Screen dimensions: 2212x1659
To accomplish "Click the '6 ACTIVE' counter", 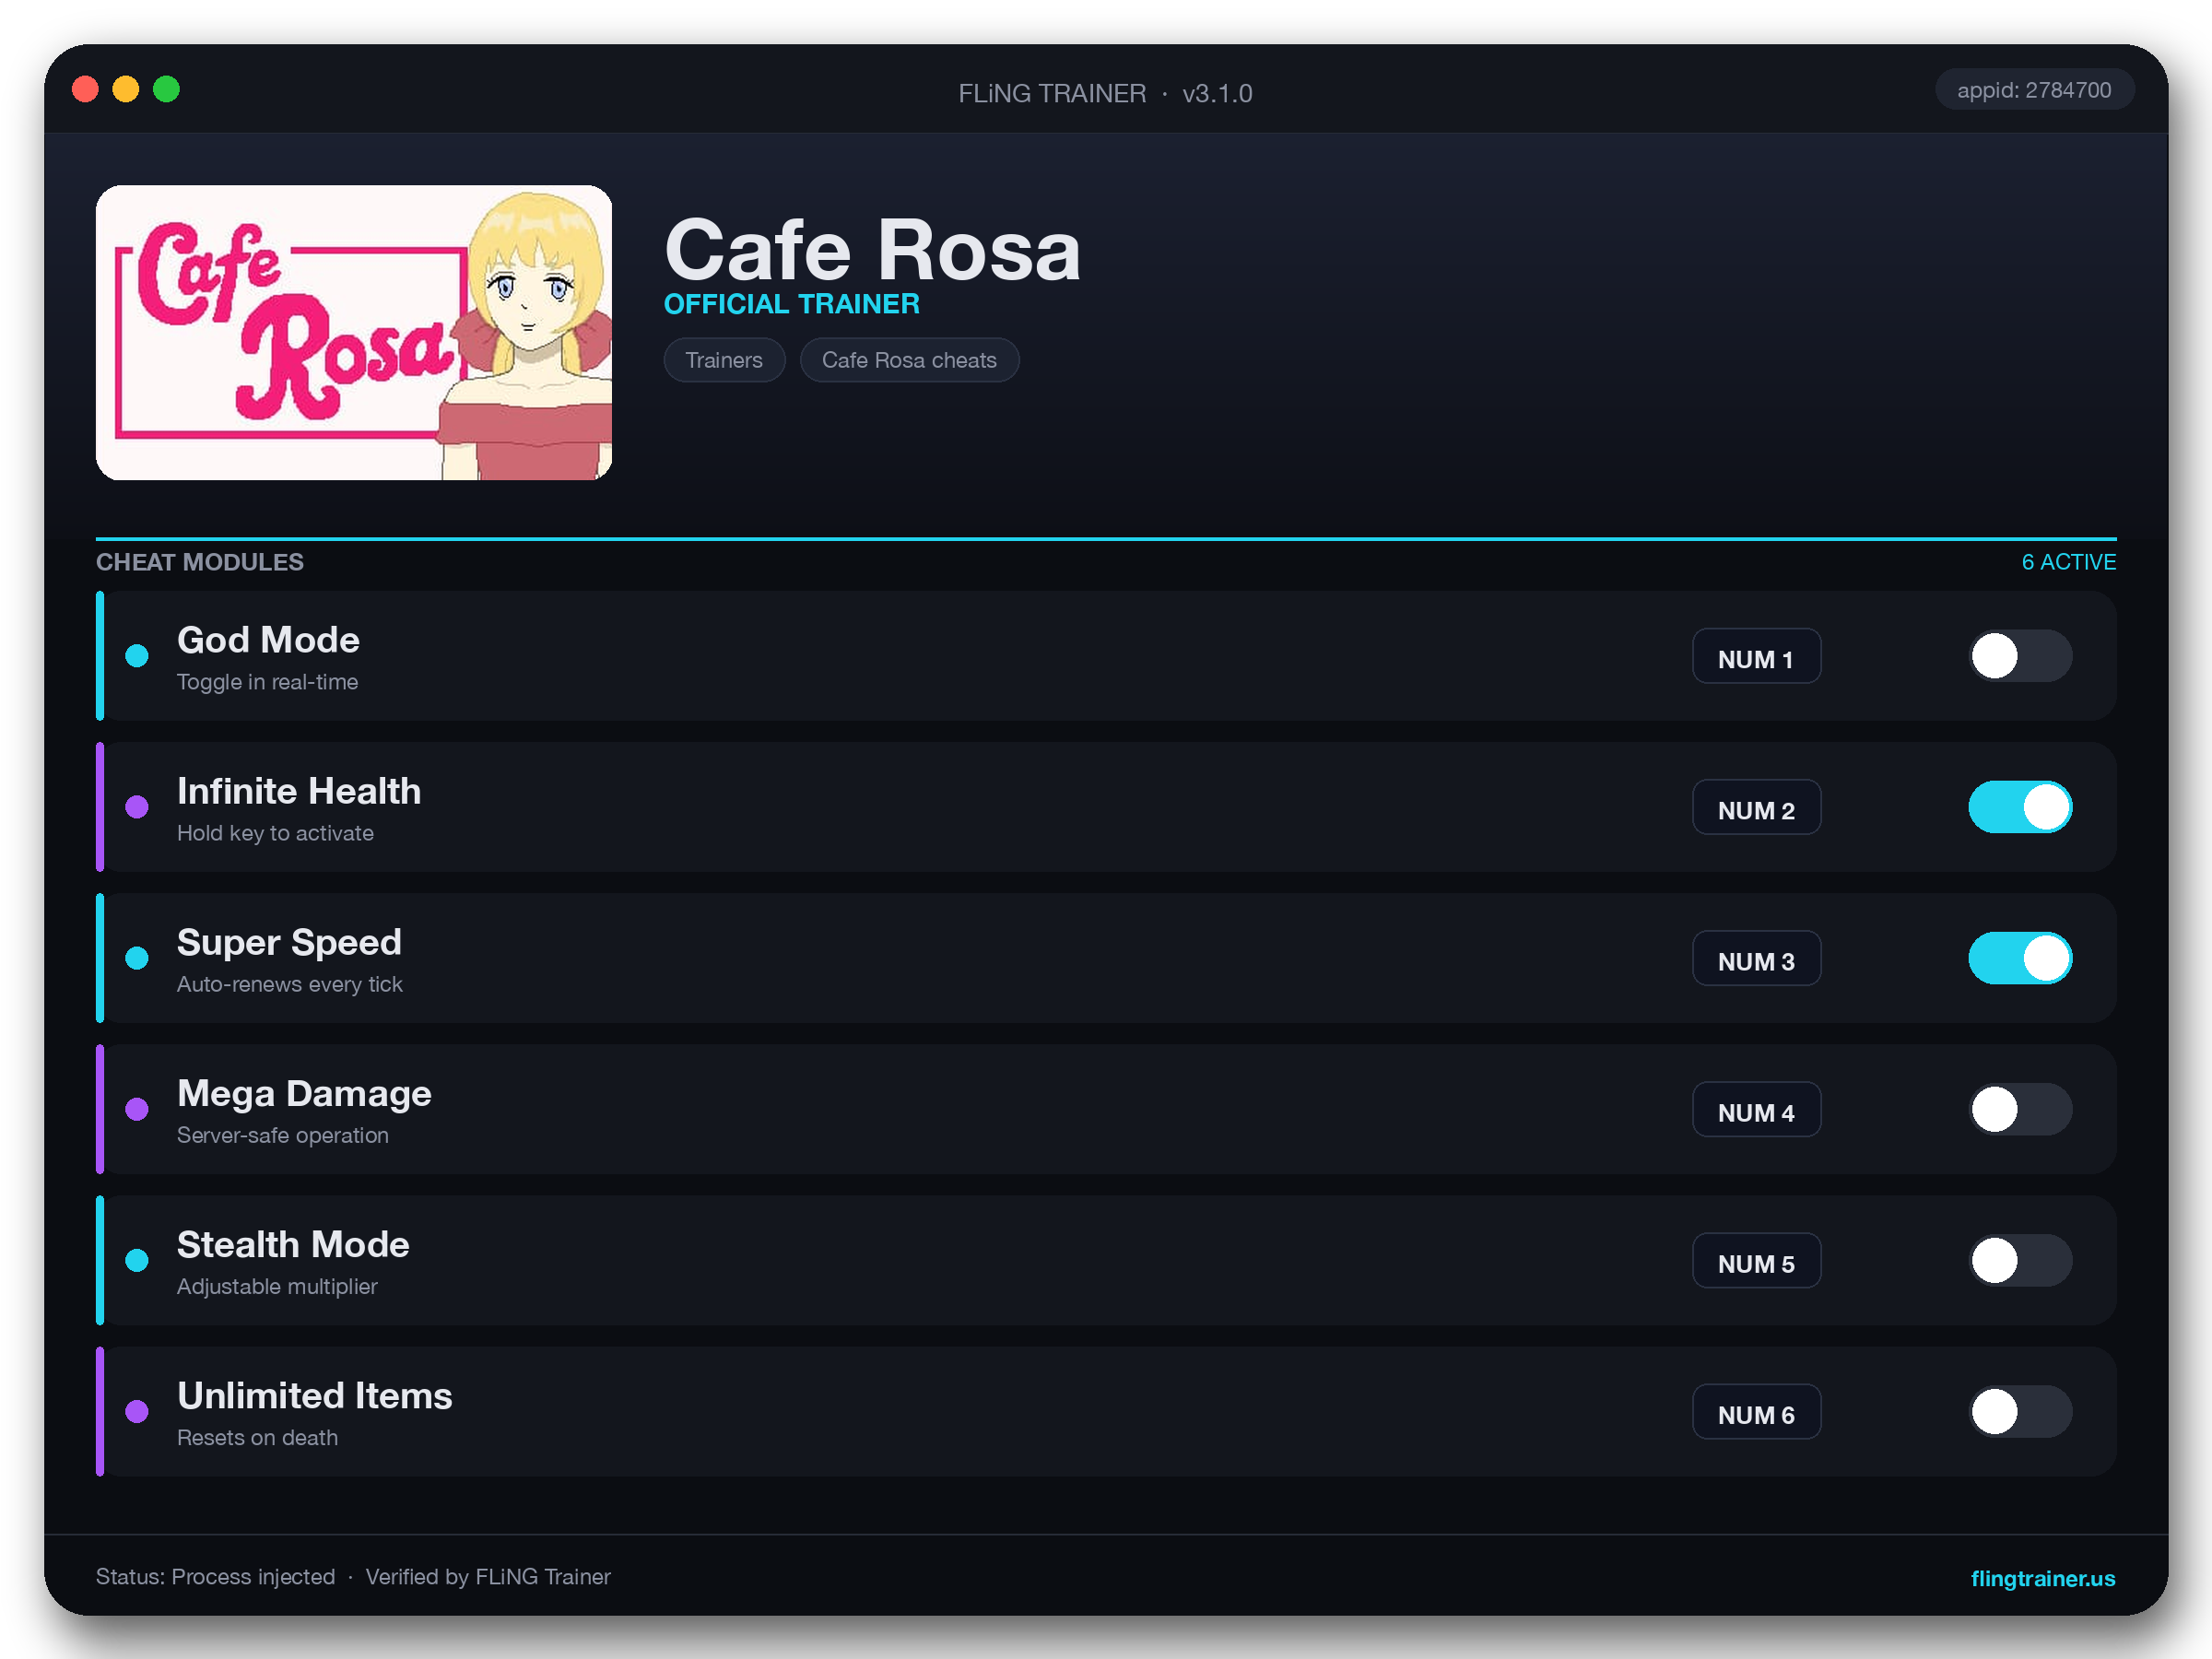I will pyautogui.click(x=2068, y=562).
